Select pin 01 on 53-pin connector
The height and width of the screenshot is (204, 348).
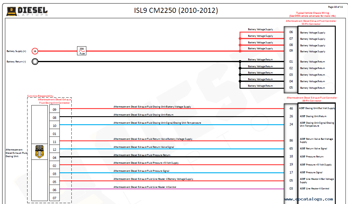pyautogui.click(x=291, y=62)
